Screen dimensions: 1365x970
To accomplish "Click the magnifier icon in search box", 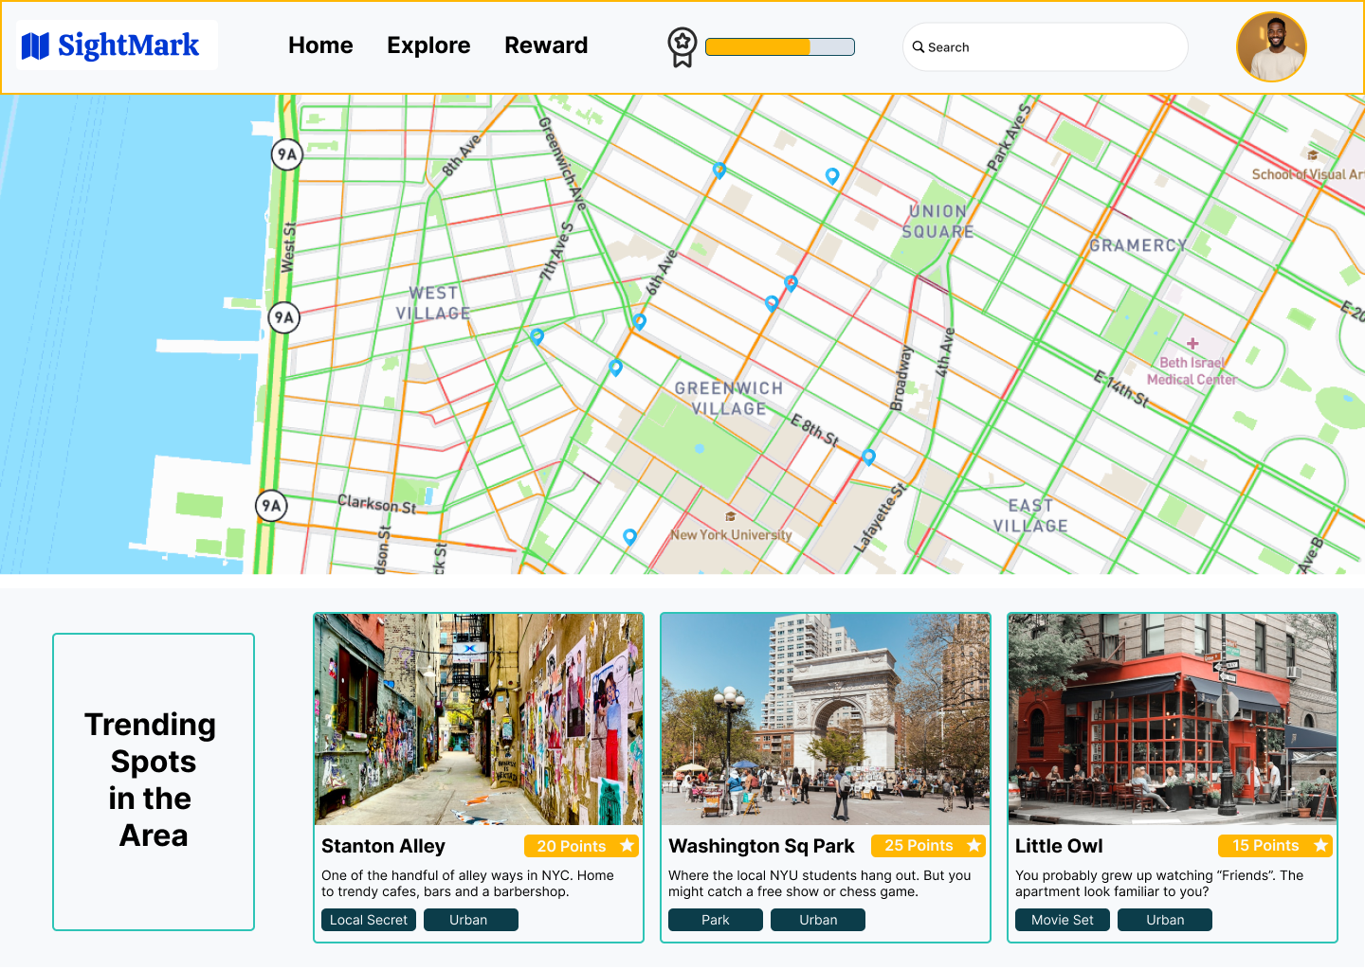I will pyautogui.click(x=919, y=46).
